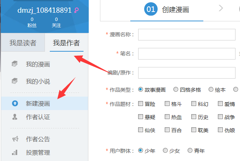This screenshot has width=240, height=161.
Task: Click the step 01 circle badge
Action: coord(151,10)
